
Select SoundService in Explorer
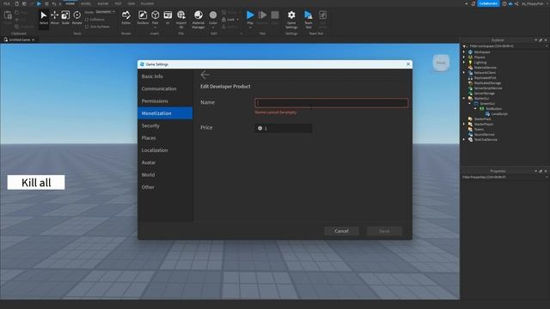point(484,135)
